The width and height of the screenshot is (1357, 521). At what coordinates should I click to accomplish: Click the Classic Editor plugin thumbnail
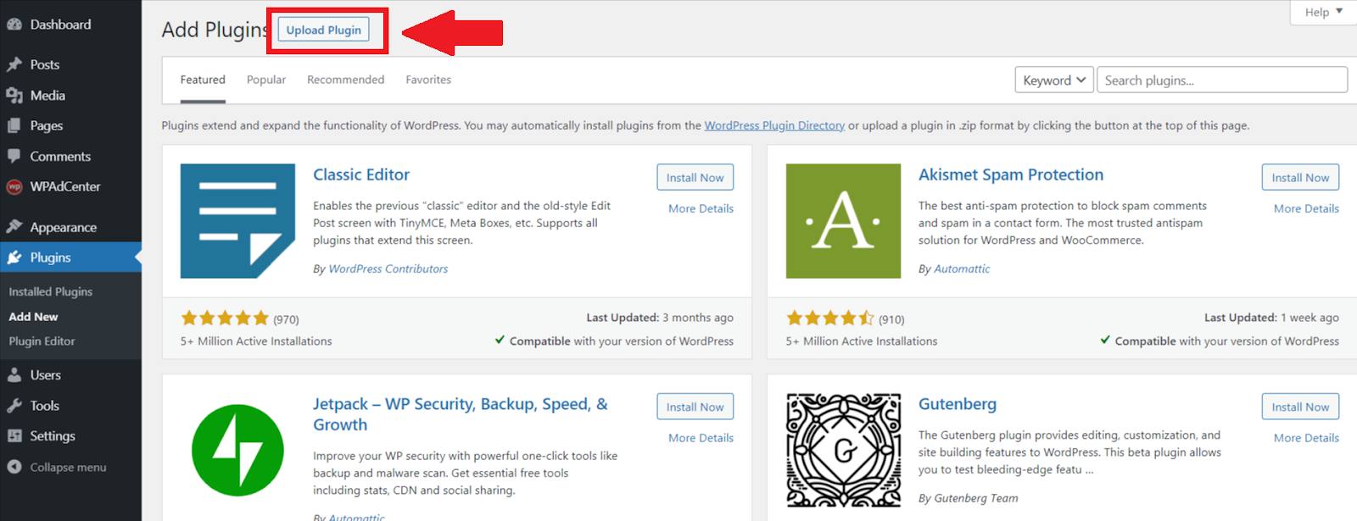coord(237,221)
